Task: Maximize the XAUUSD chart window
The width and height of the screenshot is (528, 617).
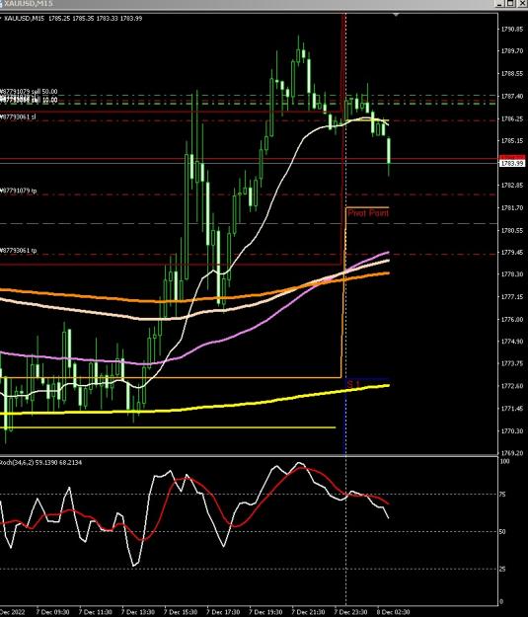Action: (510, 4)
